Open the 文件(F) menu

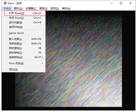point(7,9)
